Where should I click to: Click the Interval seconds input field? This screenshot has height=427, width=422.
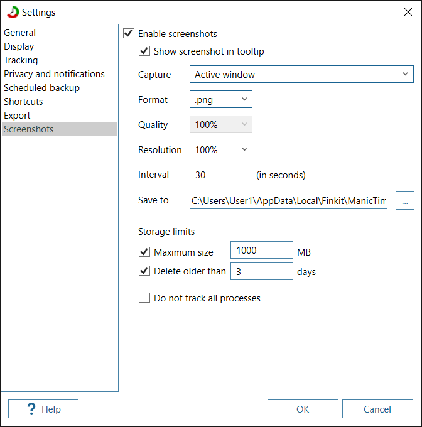220,175
